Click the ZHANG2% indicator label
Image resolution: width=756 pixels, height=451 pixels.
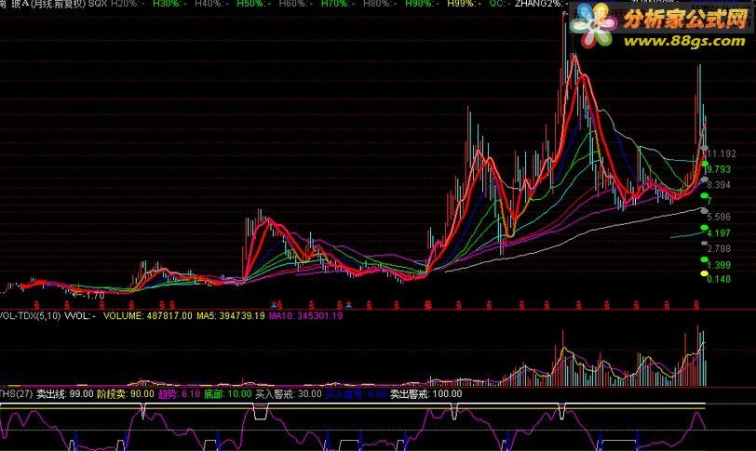pos(542,4)
